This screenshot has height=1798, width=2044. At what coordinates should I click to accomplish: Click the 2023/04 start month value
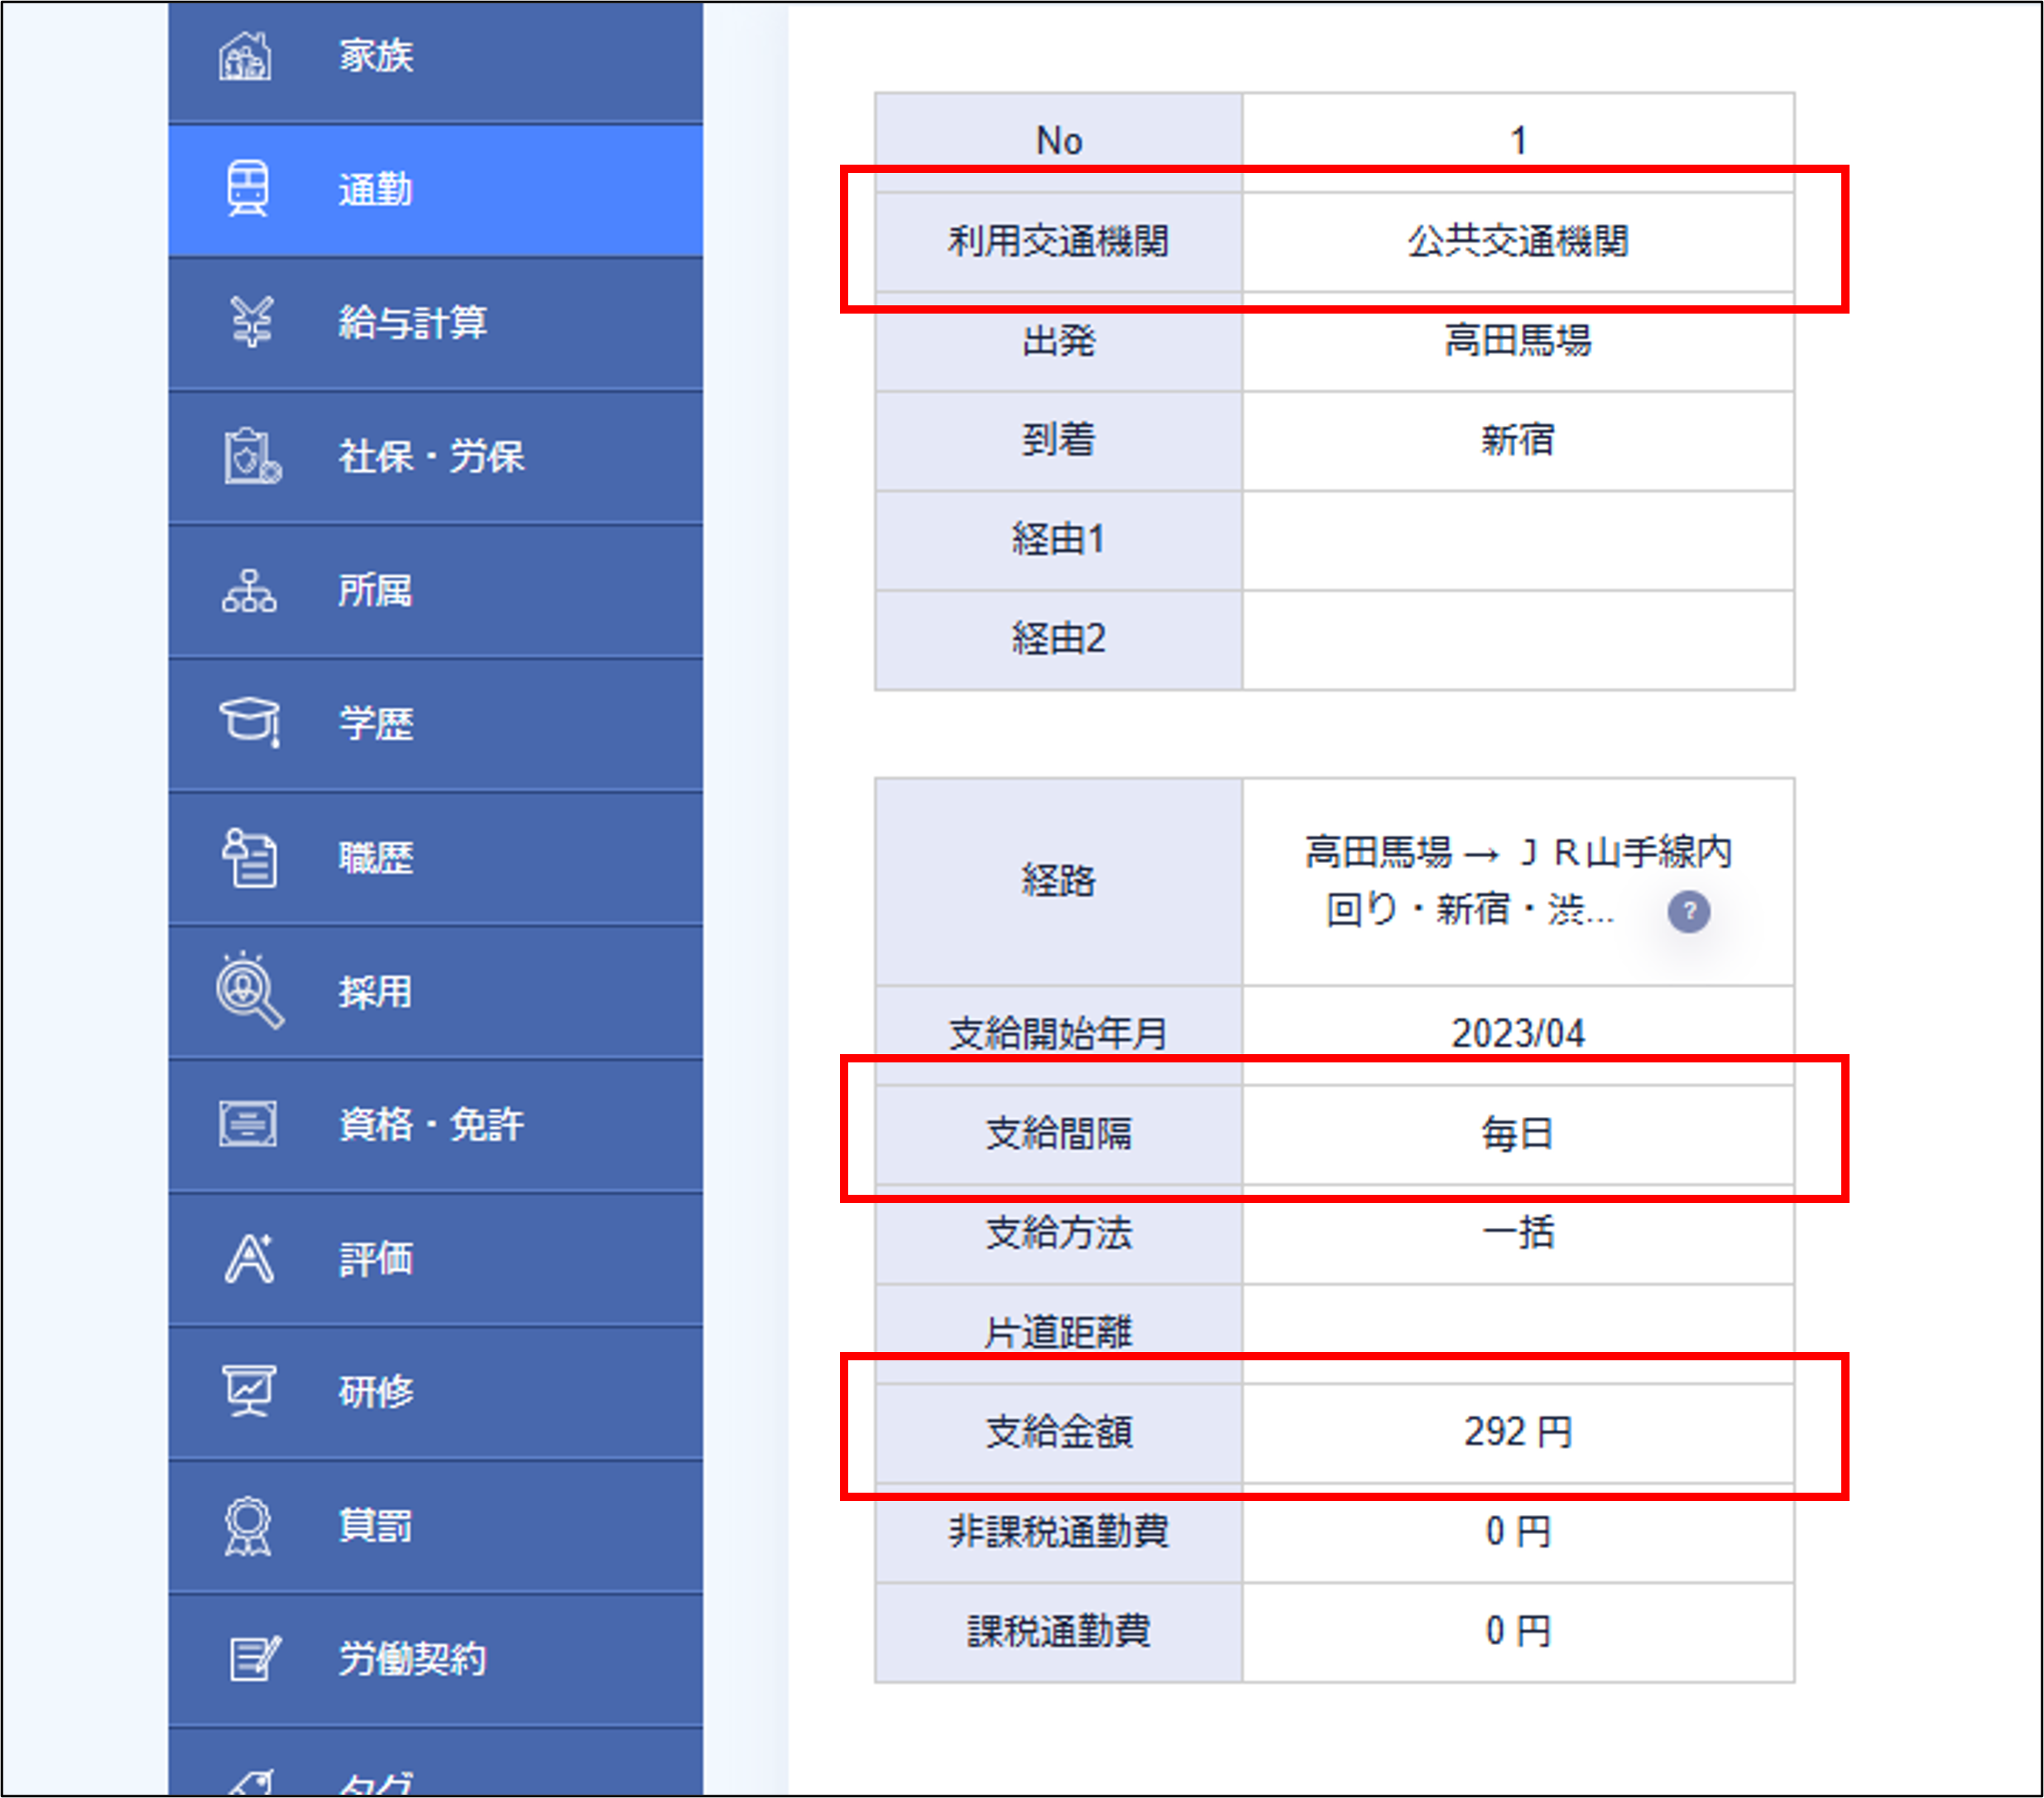tap(1518, 1033)
